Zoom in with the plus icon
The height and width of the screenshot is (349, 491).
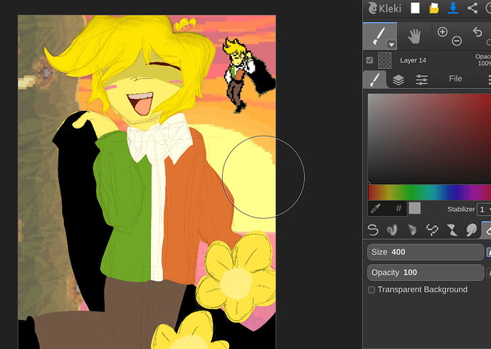[442, 32]
